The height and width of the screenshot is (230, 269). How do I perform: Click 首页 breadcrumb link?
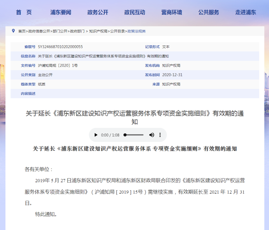[x=22, y=31]
